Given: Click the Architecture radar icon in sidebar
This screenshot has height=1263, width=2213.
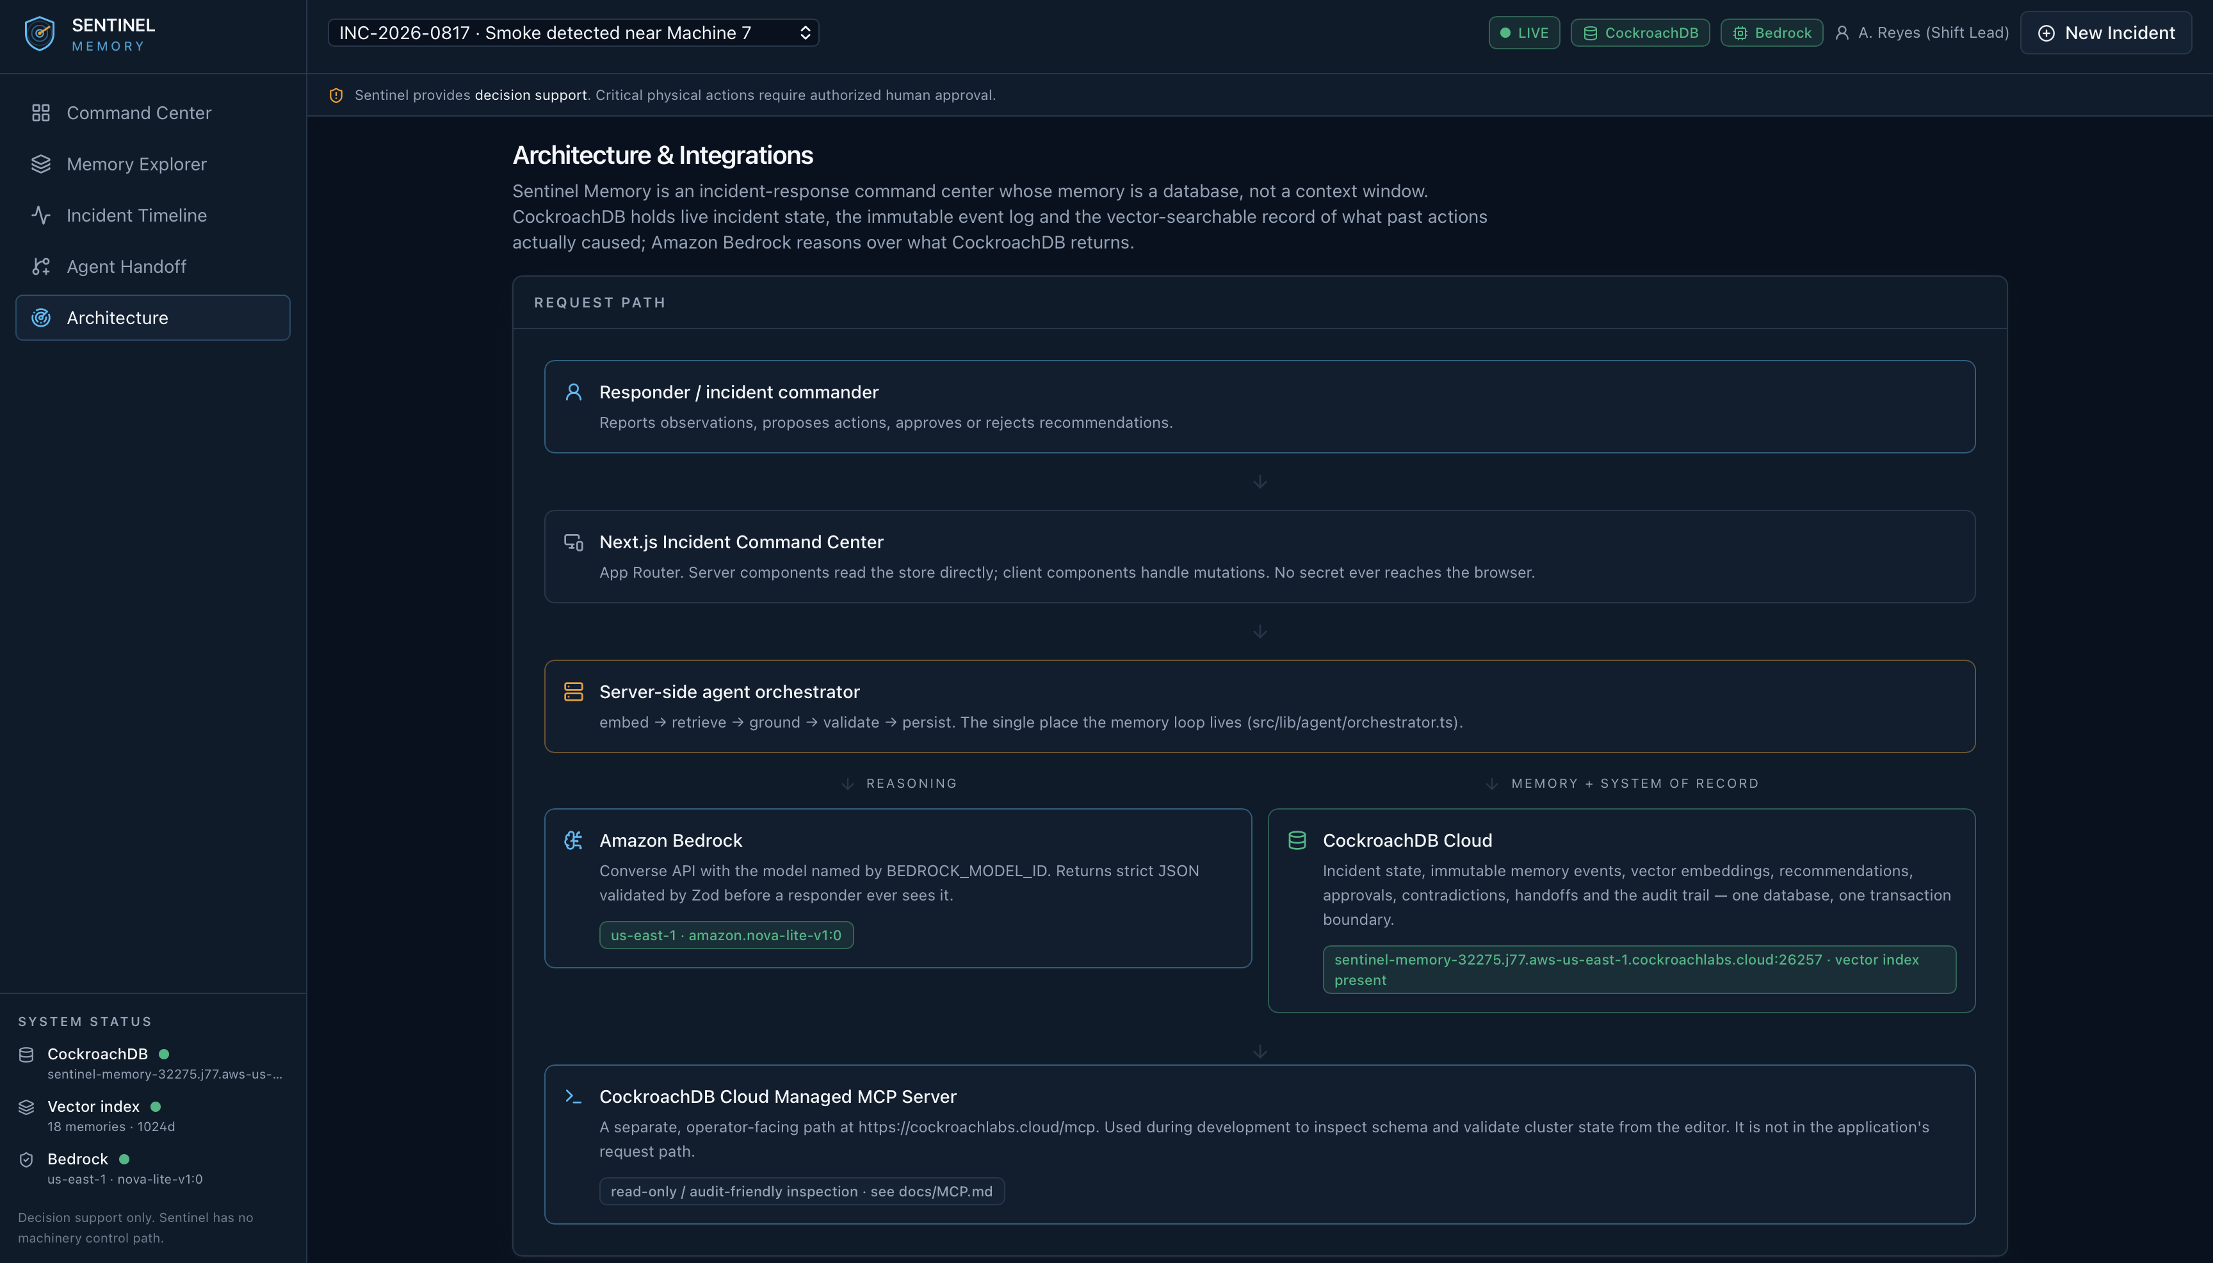Looking at the screenshot, I should click(41, 318).
